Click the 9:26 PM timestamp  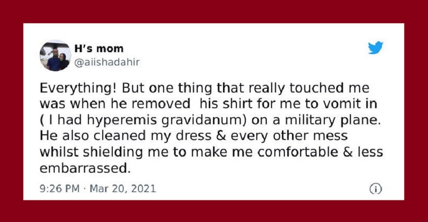pos(59,188)
